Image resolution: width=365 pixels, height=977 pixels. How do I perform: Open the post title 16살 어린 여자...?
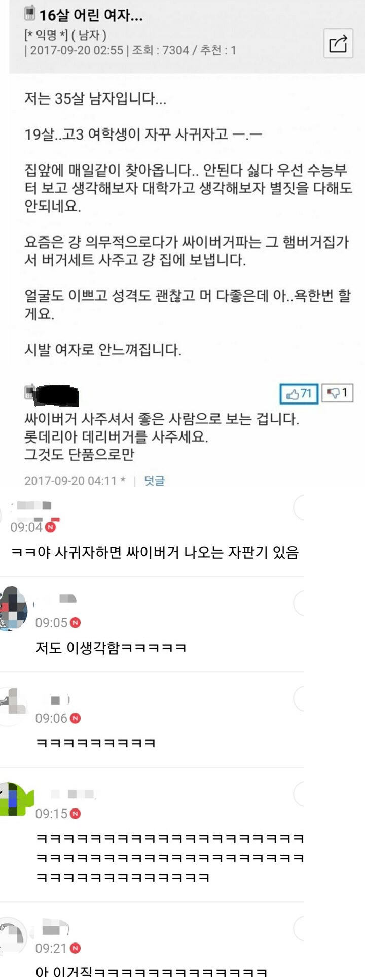coord(91,16)
